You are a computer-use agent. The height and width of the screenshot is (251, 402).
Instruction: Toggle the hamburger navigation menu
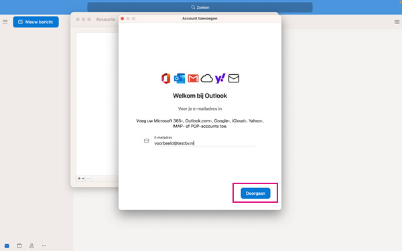(5, 22)
